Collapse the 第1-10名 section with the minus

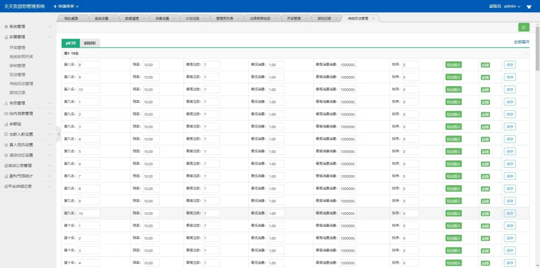coord(526,54)
